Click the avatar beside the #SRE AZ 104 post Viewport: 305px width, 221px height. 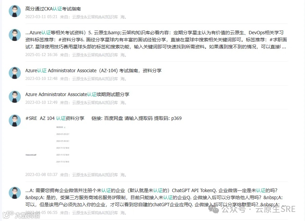tap(15, 121)
